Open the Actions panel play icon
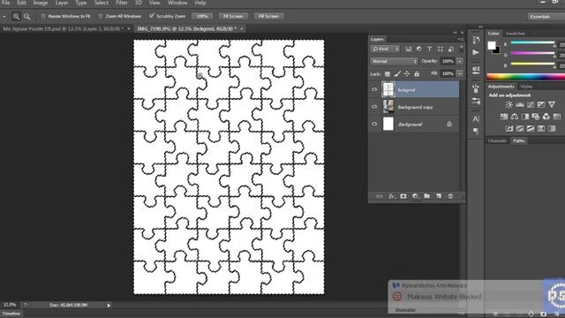565x318 pixels. click(x=476, y=53)
